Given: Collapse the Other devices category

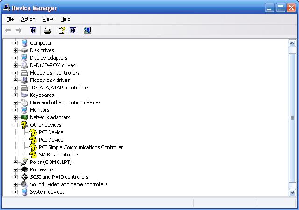Looking at the screenshot, I should coord(15,125).
